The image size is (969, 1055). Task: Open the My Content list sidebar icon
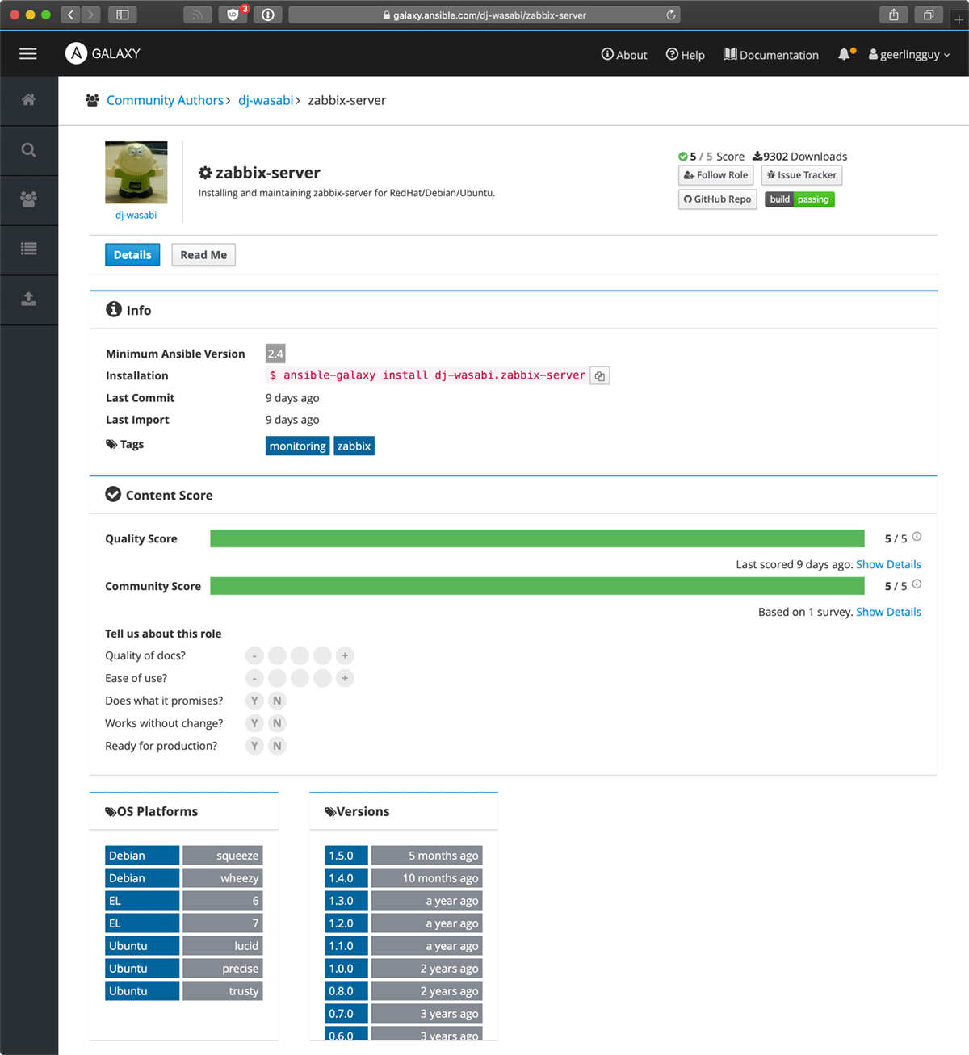tap(28, 249)
